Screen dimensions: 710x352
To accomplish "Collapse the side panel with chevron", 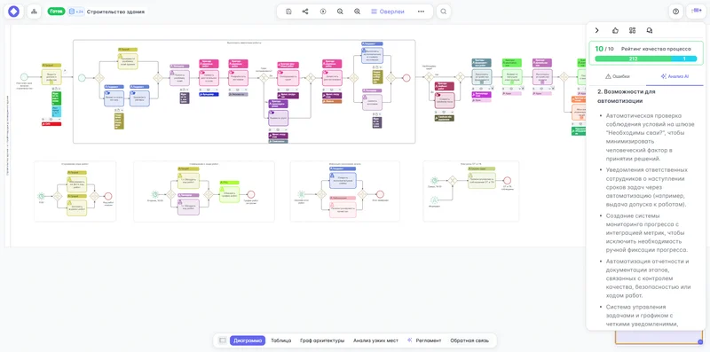I will [x=596, y=30].
